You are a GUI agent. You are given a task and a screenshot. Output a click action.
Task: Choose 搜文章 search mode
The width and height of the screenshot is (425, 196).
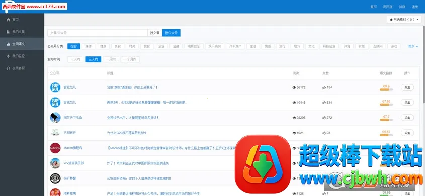point(155,33)
